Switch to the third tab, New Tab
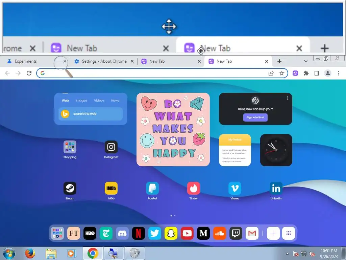 (x=171, y=61)
